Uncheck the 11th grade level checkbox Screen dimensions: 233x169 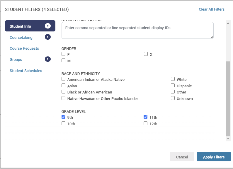click(146, 117)
